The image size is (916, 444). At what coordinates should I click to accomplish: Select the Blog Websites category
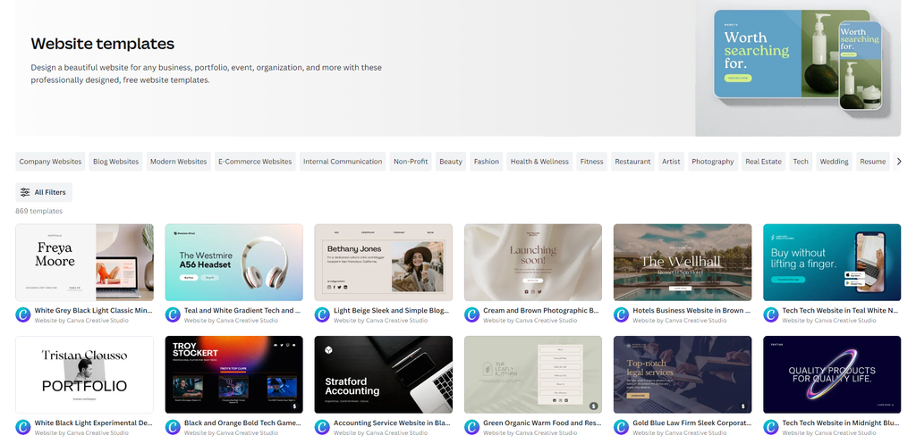pos(115,162)
